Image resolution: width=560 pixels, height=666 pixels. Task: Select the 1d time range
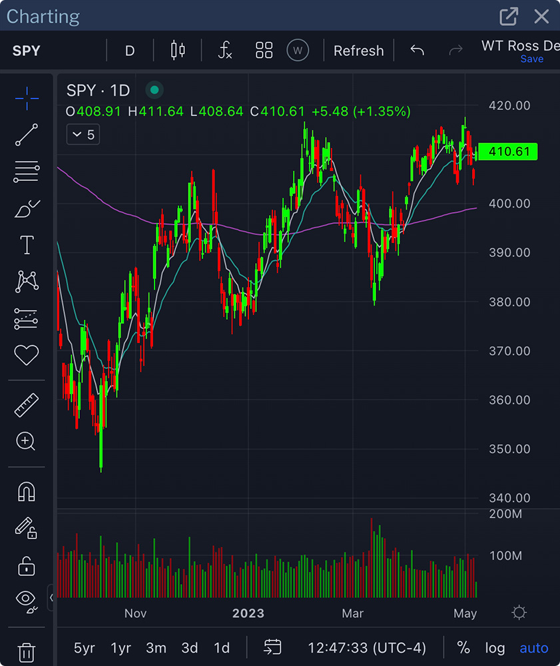[x=222, y=648]
